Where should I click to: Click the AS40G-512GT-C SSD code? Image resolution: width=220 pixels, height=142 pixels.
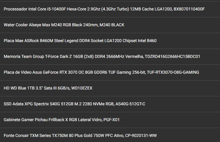coord(130,104)
